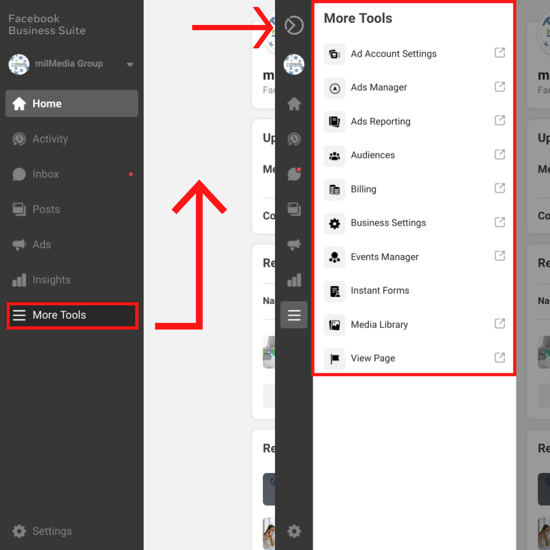Click external link icon beside Audiences

[x=500, y=154]
